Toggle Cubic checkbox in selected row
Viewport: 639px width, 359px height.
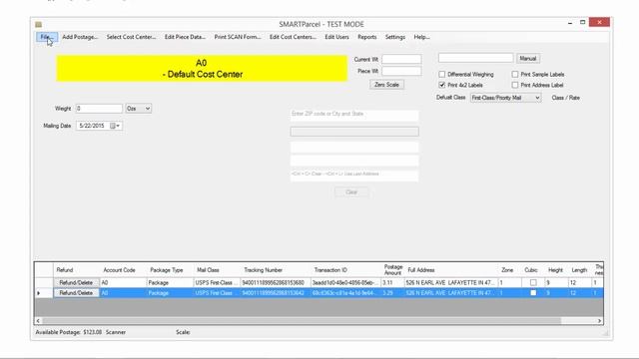[x=533, y=293]
